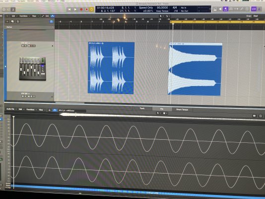Open the Snap Beat dropdown
265x199 pixels.
coord(256,16)
